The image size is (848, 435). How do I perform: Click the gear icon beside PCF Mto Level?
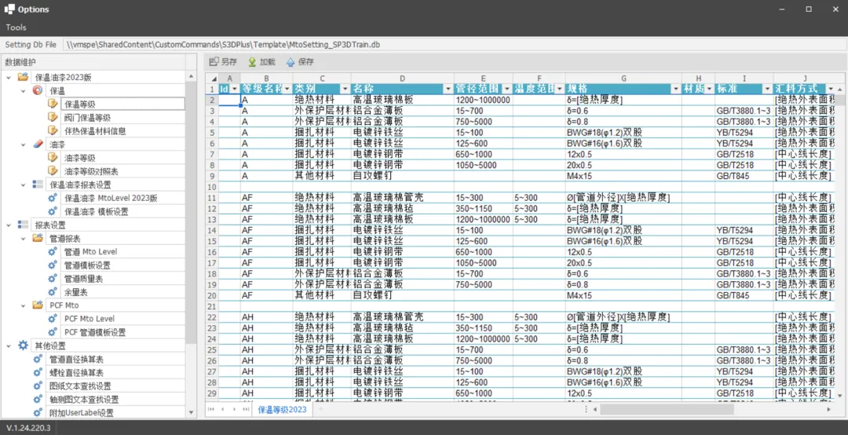click(x=53, y=319)
